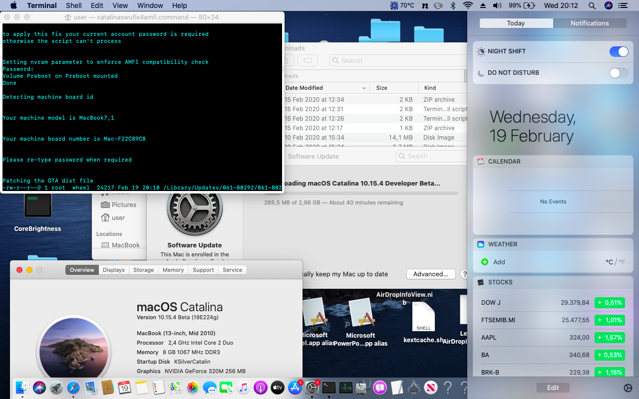This screenshot has height=399, width=639.
Task: Select user home in Finder sidebar
Action: 113,217
